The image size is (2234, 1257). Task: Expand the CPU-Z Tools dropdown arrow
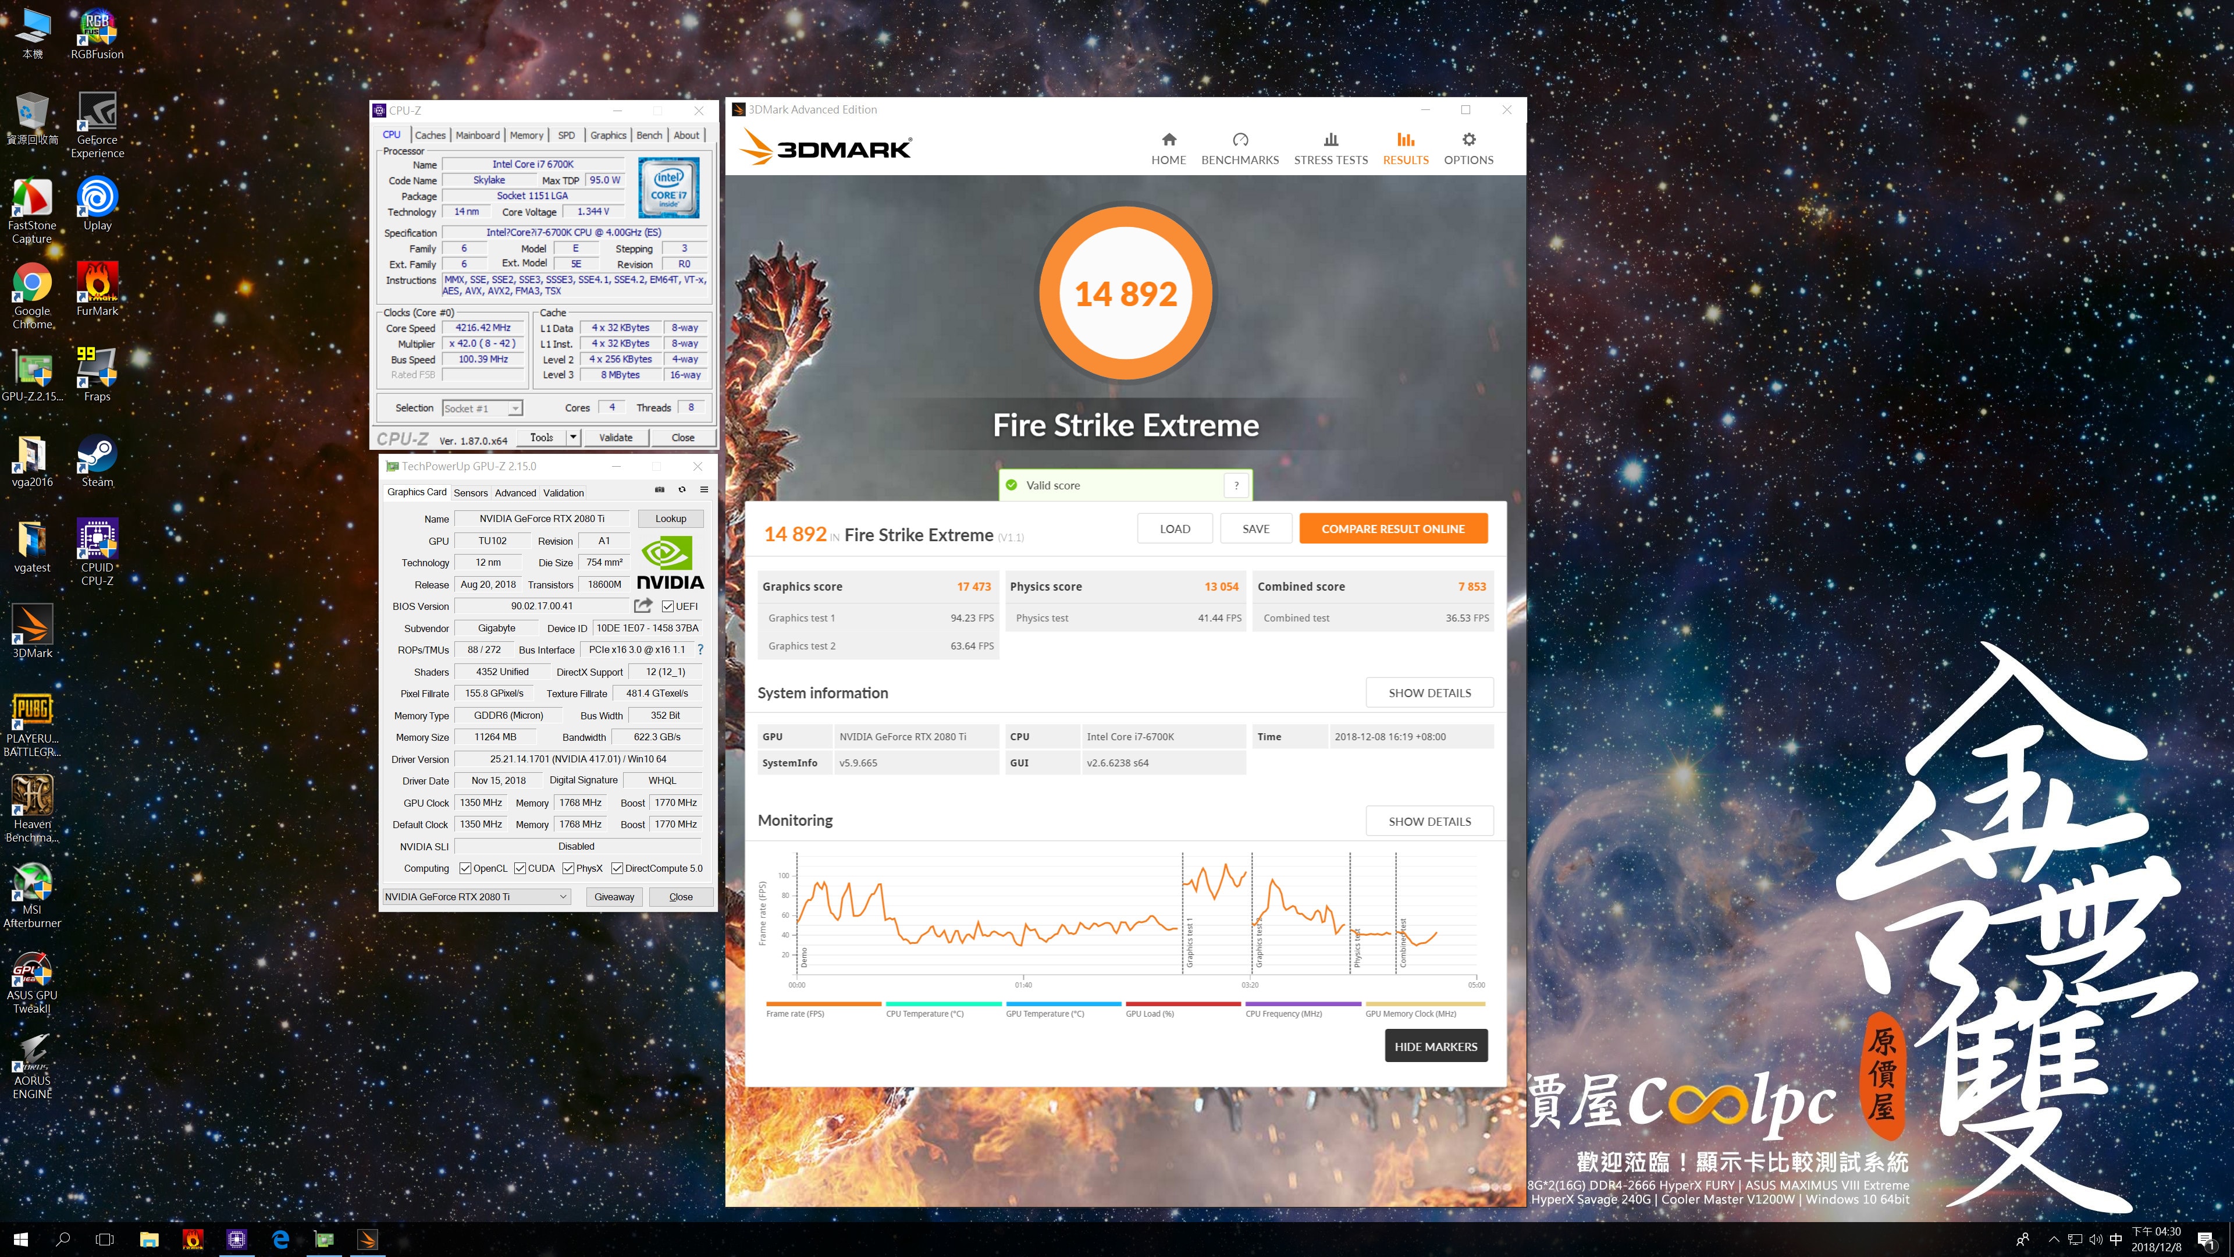click(572, 438)
